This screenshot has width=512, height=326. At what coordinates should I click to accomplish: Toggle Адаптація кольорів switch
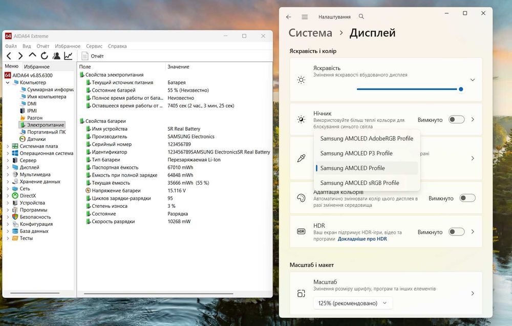(x=467, y=199)
